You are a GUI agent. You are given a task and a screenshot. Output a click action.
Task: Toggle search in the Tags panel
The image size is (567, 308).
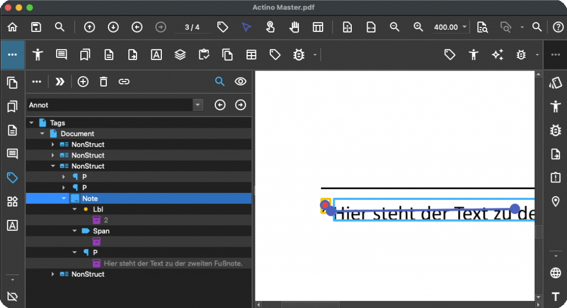[x=220, y=82]
